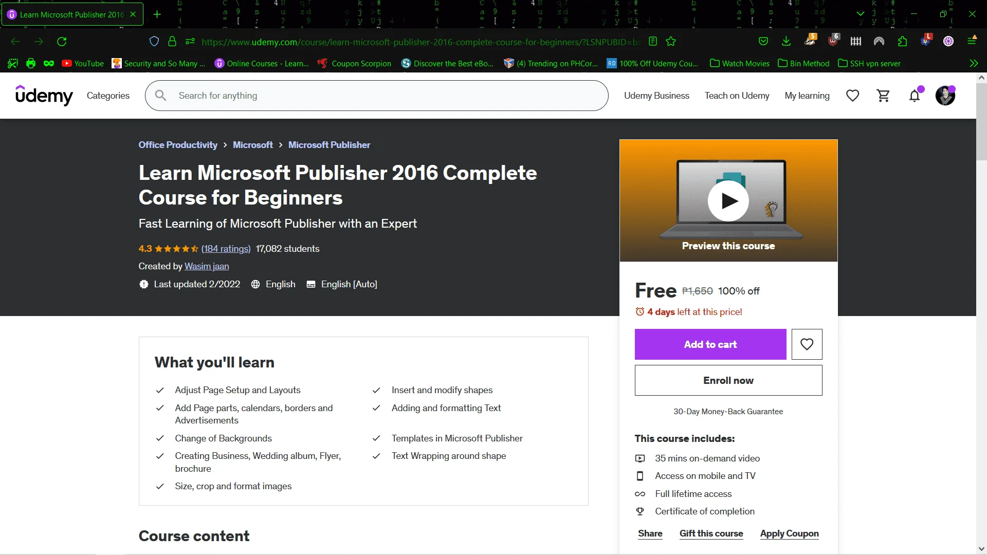987x555 pixels.
Task: Bookmark this page with star icon
Action: pos(671,42)
